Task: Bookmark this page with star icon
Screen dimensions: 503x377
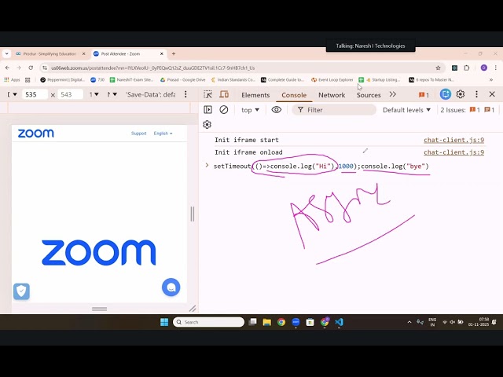Action: [438, 68]
